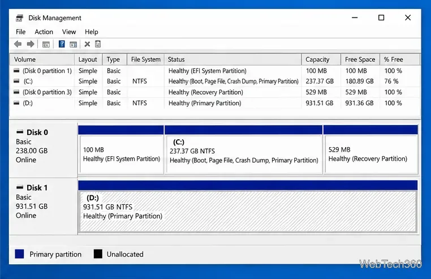Toggle the Show/Hide Console Tree toolbar icon
Screen dimensions: 431x279
coord(46,44)
